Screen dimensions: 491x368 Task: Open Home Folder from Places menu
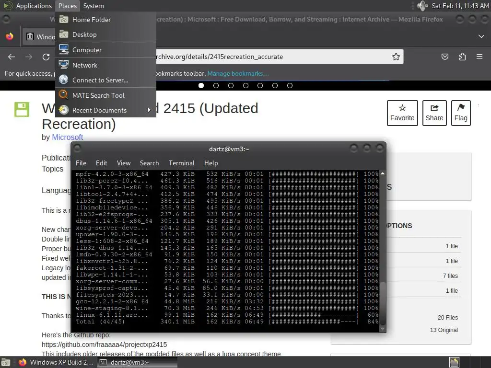[105, 20]
